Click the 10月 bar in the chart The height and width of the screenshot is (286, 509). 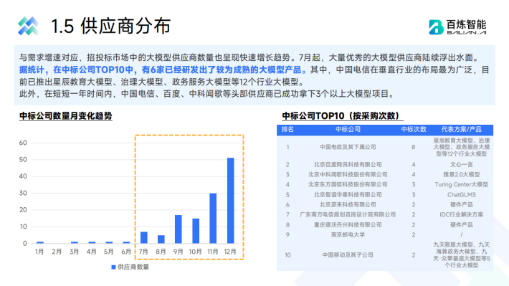pyautogui.click(x=196, y=231)
